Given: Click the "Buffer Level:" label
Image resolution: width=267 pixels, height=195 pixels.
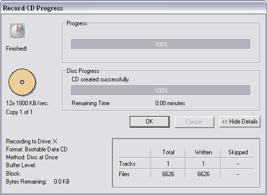Looking at the screenshot, I should (21, 165).
